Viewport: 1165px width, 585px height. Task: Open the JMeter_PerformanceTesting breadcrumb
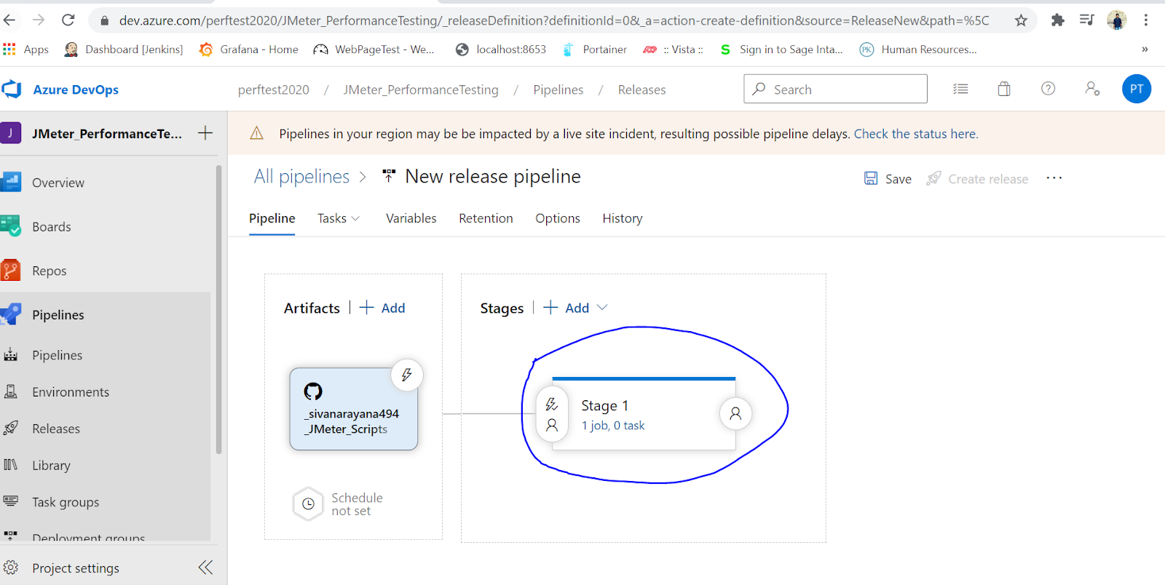[421, 89]
